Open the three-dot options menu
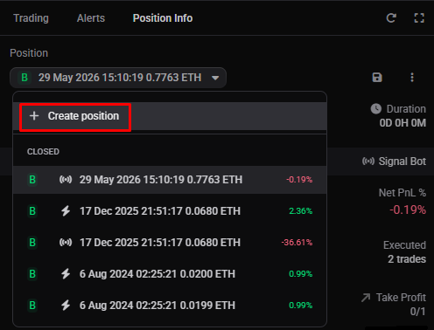Viewport: 434px width, 330px height. coord(412,78)
